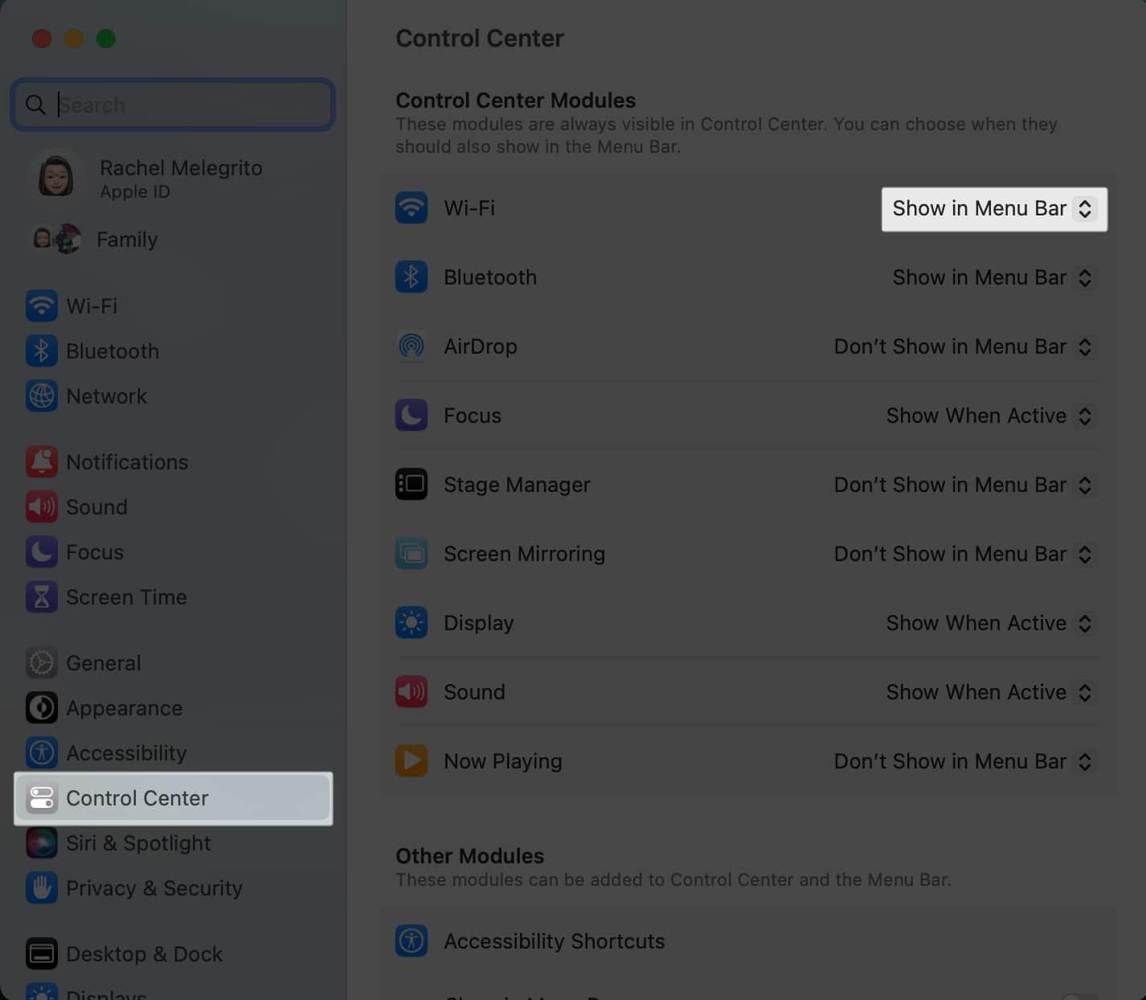Viewport: 1146px width, 1000px height.
Task: Click the Siri & Spotlight icon
Action: click(x=42, y=843)
